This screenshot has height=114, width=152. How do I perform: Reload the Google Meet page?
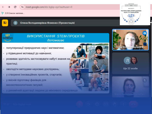click(15, 7)
